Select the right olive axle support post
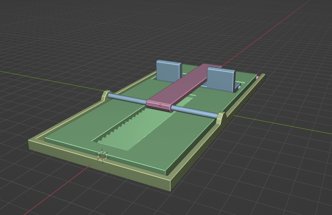The height and width of the screenshot is (215, 332). click(221, 118)
